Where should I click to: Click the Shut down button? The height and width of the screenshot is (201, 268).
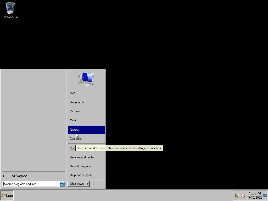tap(77, 184)
